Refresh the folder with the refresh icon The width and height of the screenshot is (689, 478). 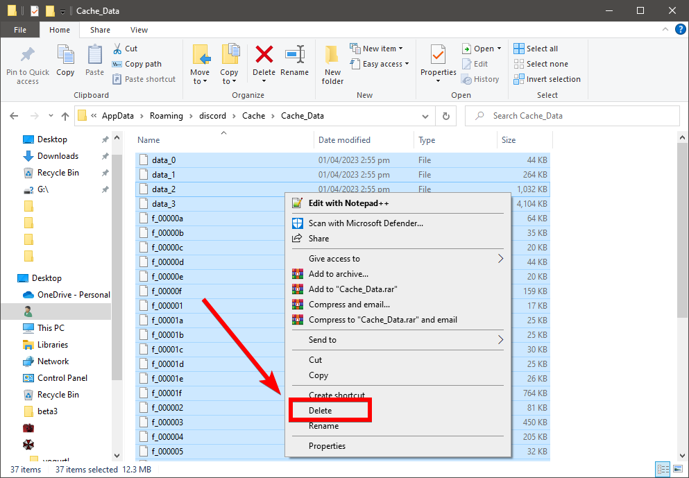point(445,116)
